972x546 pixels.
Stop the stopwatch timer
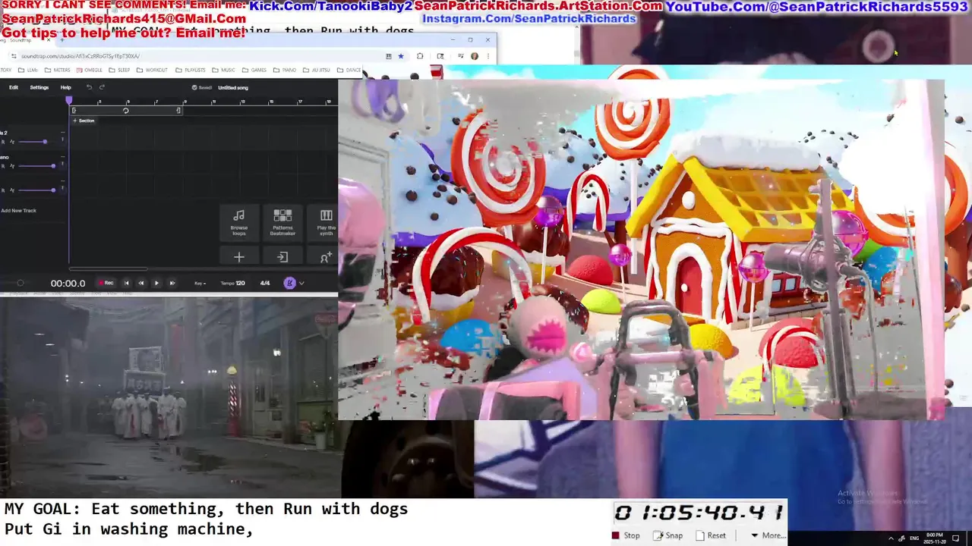click(x=626, y=535)
